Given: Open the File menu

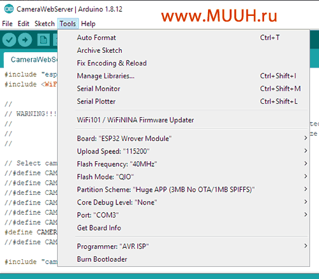Looking at the screenshot, I should coord(7,24).
